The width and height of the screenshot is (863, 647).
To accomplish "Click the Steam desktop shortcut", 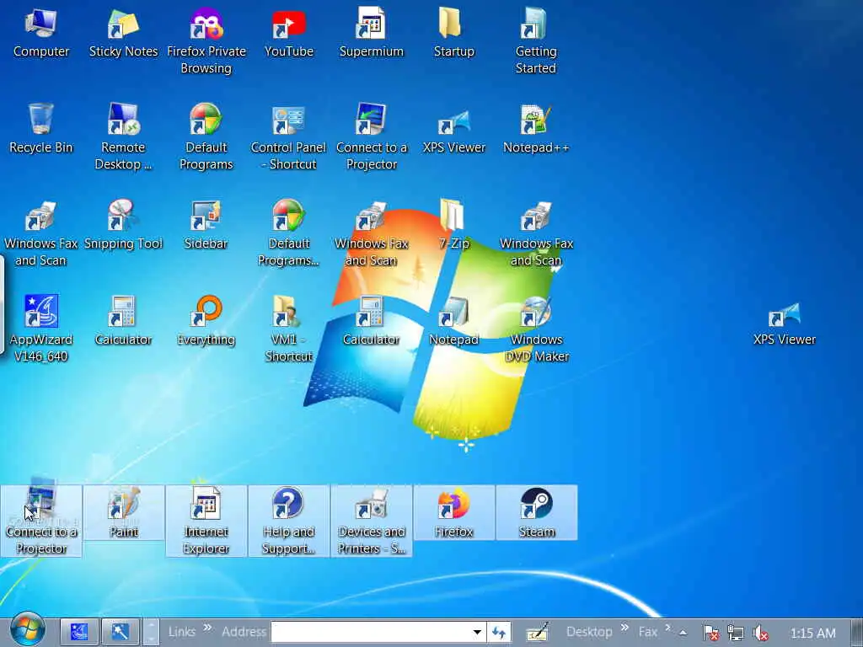I will coord(536,512).
